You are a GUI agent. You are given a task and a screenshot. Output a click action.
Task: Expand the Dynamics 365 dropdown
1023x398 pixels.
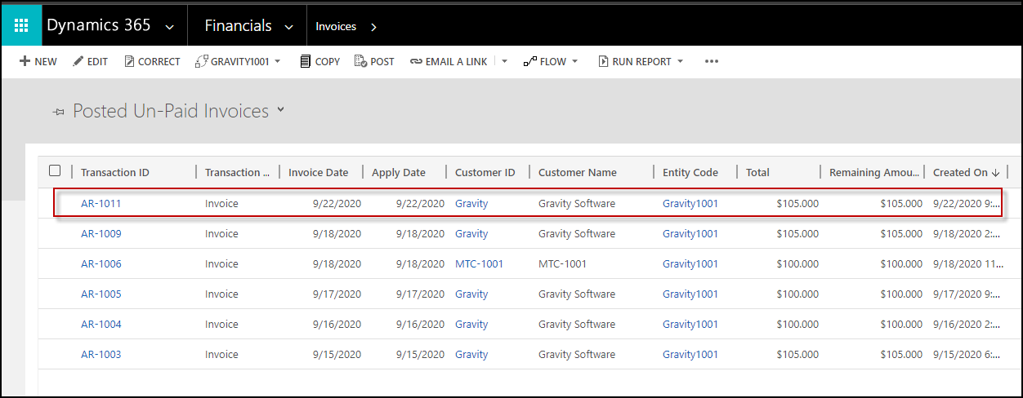click(169, 27)
